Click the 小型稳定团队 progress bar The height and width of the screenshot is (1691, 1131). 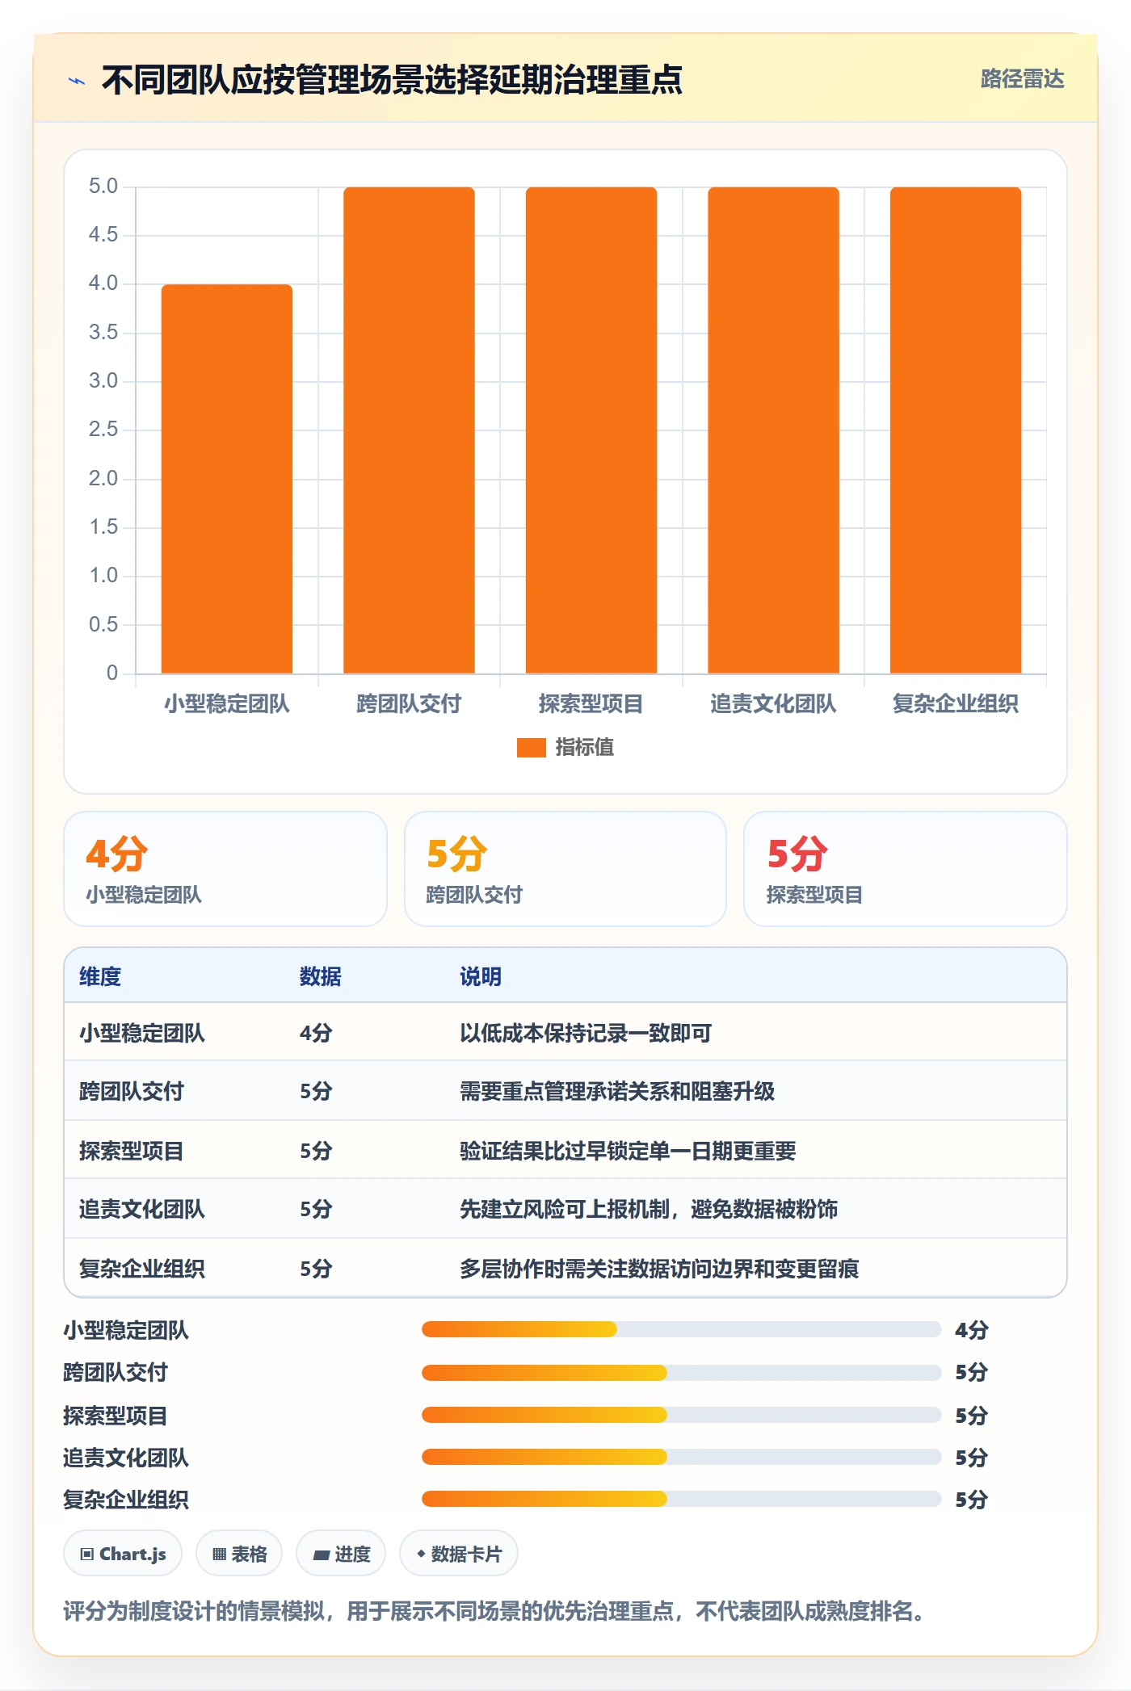(681, 1329)
